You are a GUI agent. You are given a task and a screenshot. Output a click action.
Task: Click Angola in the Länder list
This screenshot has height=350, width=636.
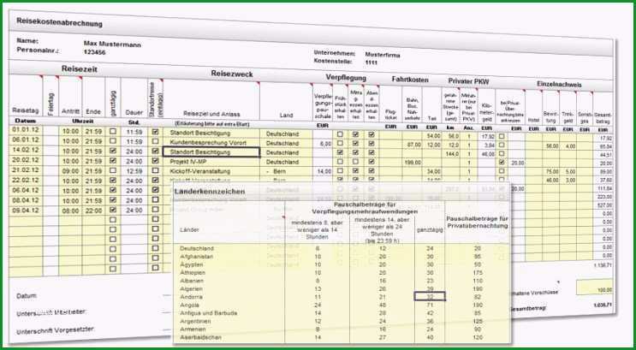pos(189,305)
